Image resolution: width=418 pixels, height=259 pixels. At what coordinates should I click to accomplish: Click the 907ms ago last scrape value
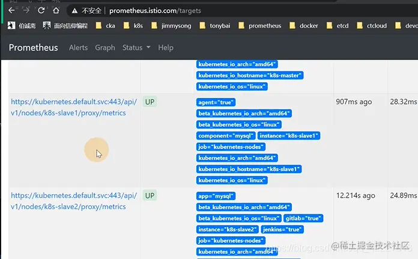[x=354, y=102]
